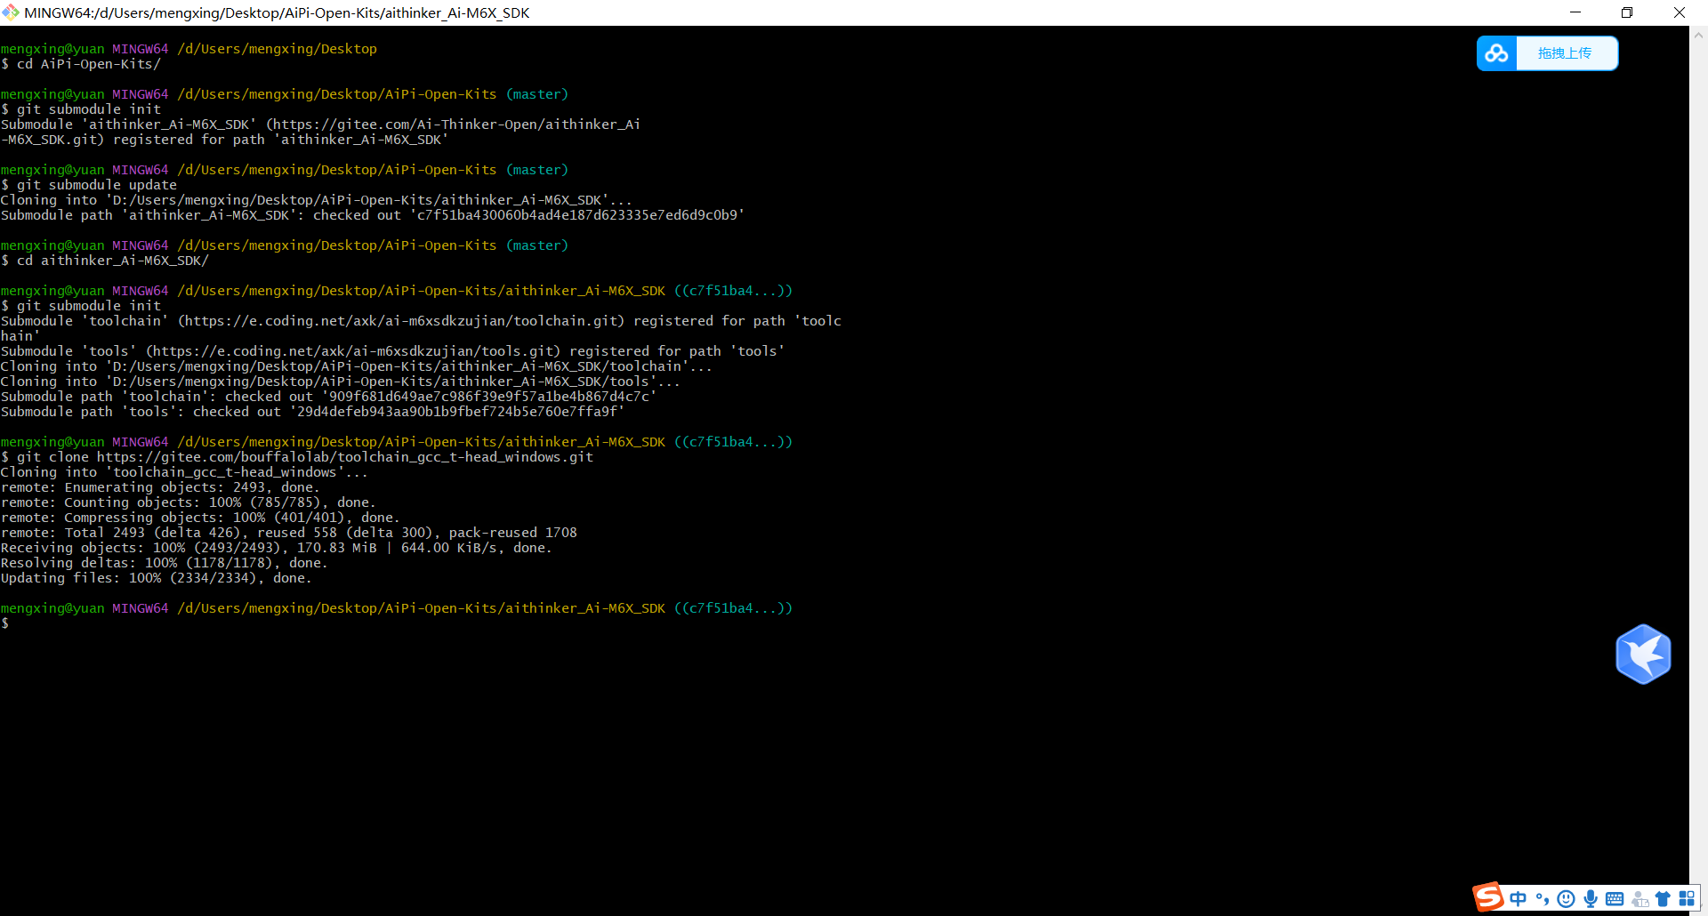Image resolution: width=1708 pixels, height=916 pixels.
Task: Click the 'remote: Compressing objects' line
Action: coord(200,518)
